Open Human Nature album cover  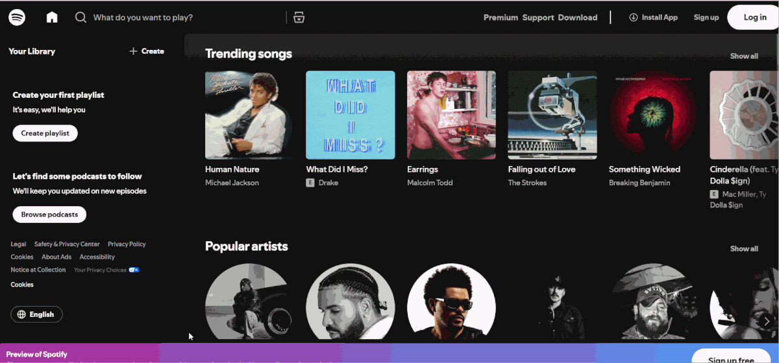(x=250, y=115)
